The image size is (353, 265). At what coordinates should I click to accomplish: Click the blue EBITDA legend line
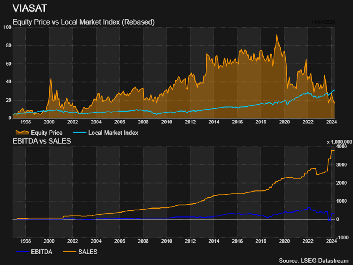point(22,252)
